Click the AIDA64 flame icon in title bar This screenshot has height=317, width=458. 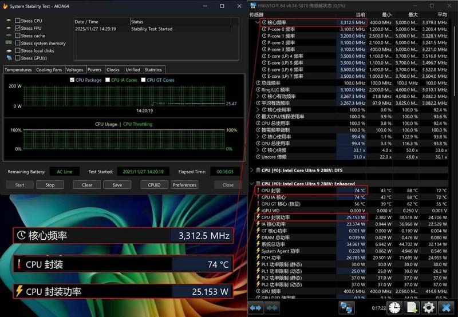pos(6,6)
